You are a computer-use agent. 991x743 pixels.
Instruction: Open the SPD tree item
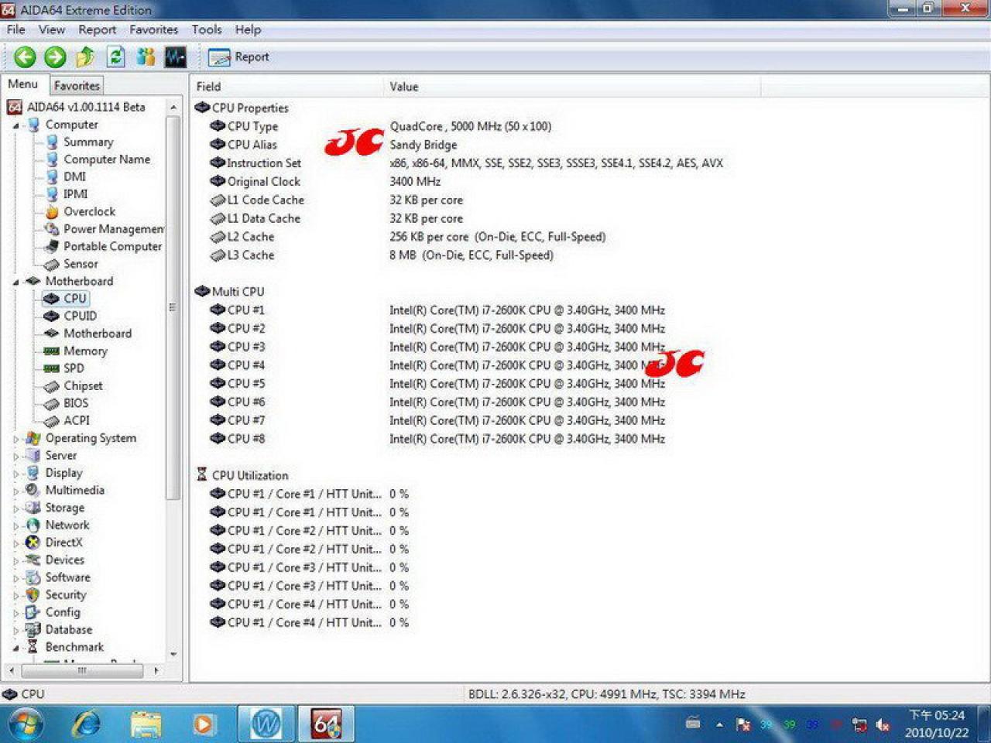click(74, 368)
